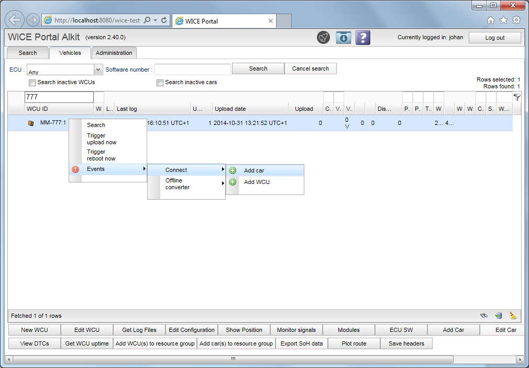
Task: Click the filter funnel icon
Action: (x=516, y=97)
